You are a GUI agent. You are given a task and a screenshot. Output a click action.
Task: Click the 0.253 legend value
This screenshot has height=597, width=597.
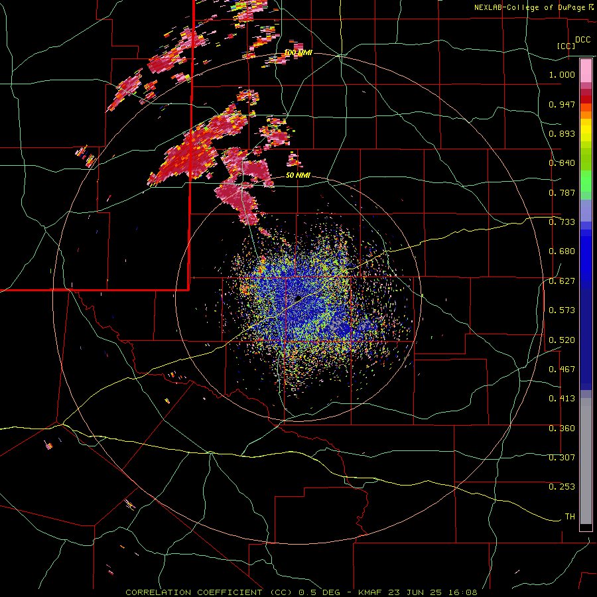click(562, 487)
